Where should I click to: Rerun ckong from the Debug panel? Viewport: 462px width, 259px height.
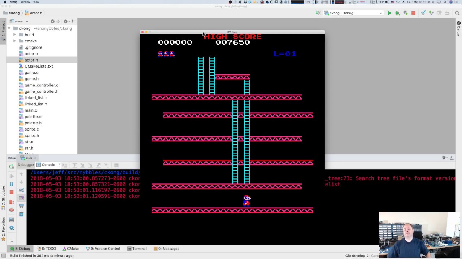pyautogui.click(x=12, y=167)
